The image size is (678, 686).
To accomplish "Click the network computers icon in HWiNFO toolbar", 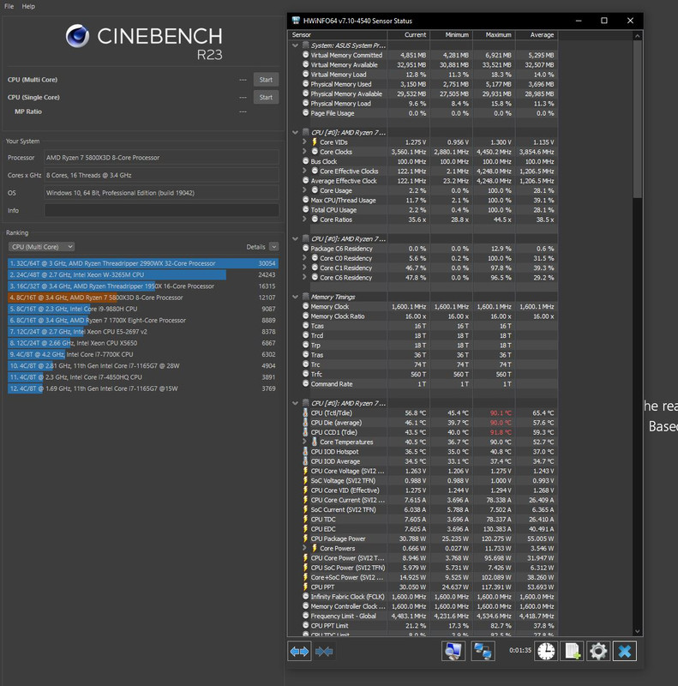I will tap(483, 651).
